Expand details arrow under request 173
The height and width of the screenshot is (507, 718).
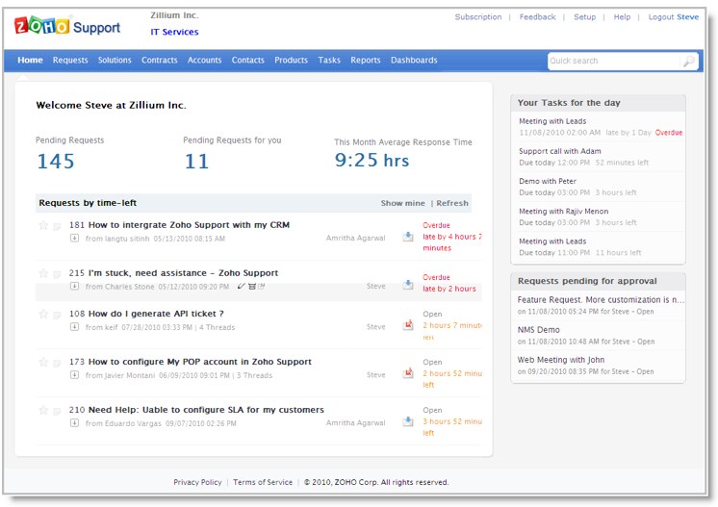coord(74,375)
